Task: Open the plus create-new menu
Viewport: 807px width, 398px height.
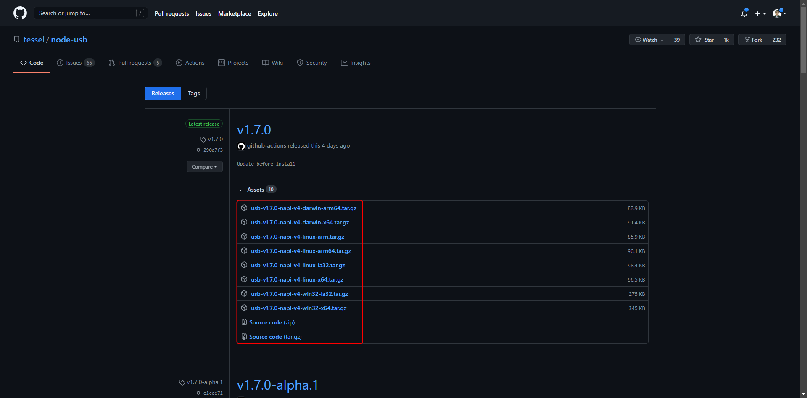Action: click(760, 13)
